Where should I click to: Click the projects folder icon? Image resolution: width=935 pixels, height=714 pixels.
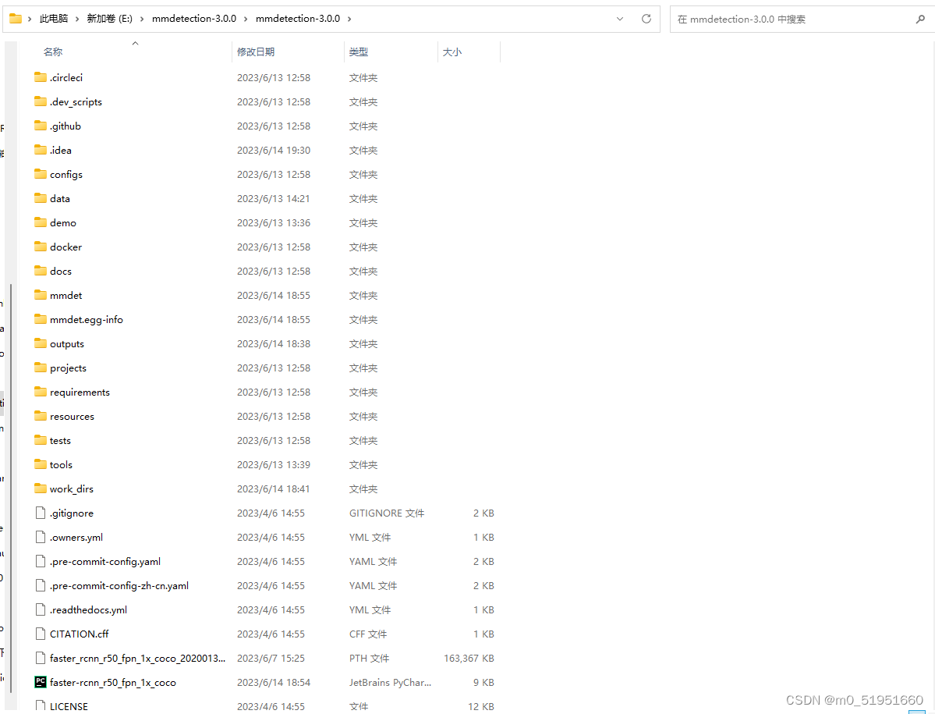pyautogui.click(x=41, y=368)
